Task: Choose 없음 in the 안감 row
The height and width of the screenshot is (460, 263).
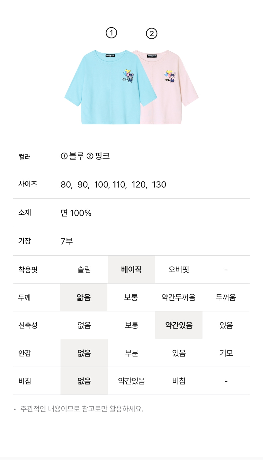Action: point(84,353)
